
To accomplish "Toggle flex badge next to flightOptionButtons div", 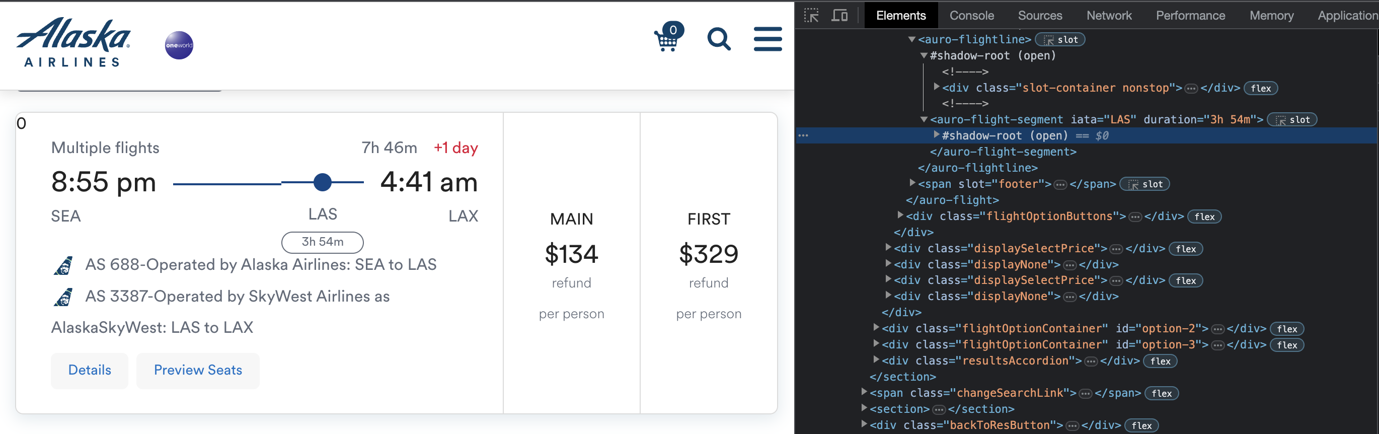I will (x=1204, y=216).
